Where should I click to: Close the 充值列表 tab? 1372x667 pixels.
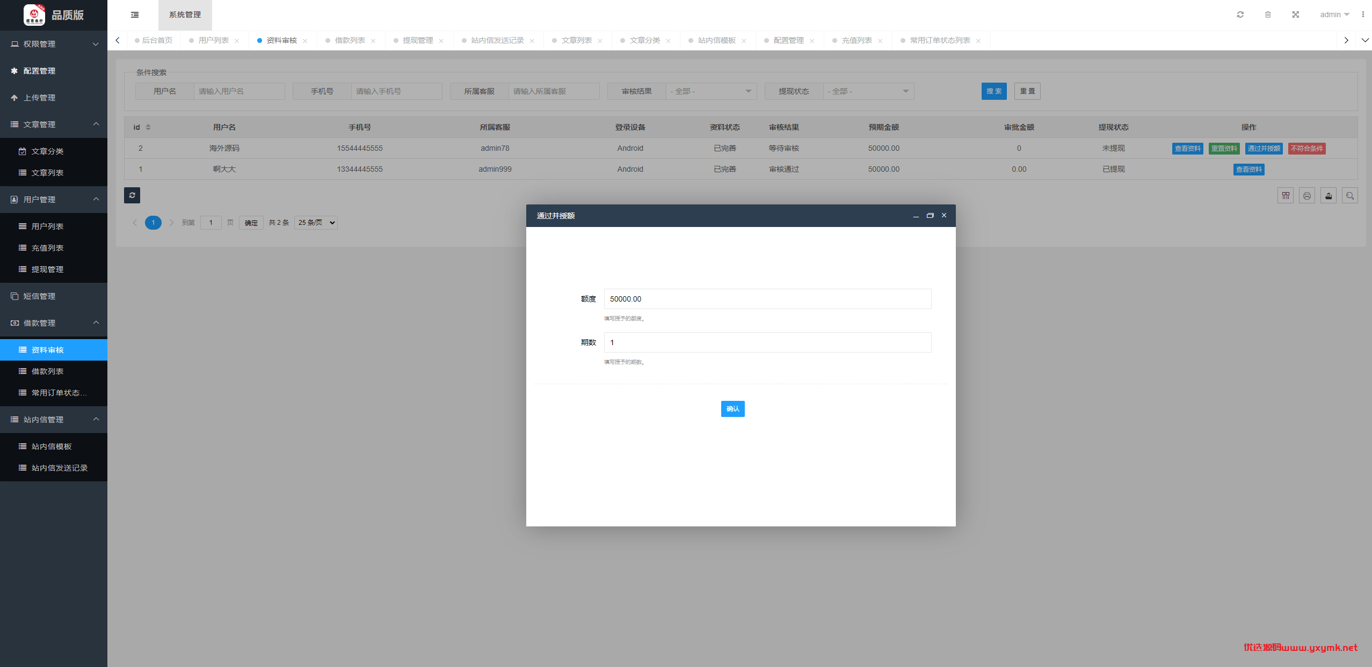click(880, 41)
